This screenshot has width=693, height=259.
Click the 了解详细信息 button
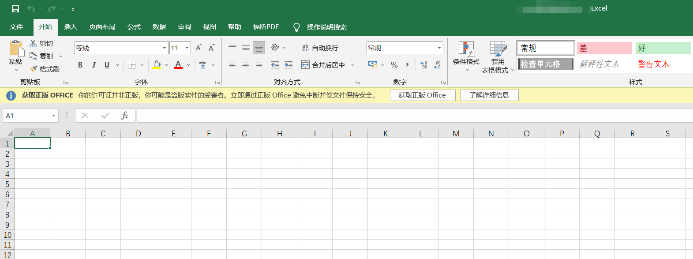[489, 95]
